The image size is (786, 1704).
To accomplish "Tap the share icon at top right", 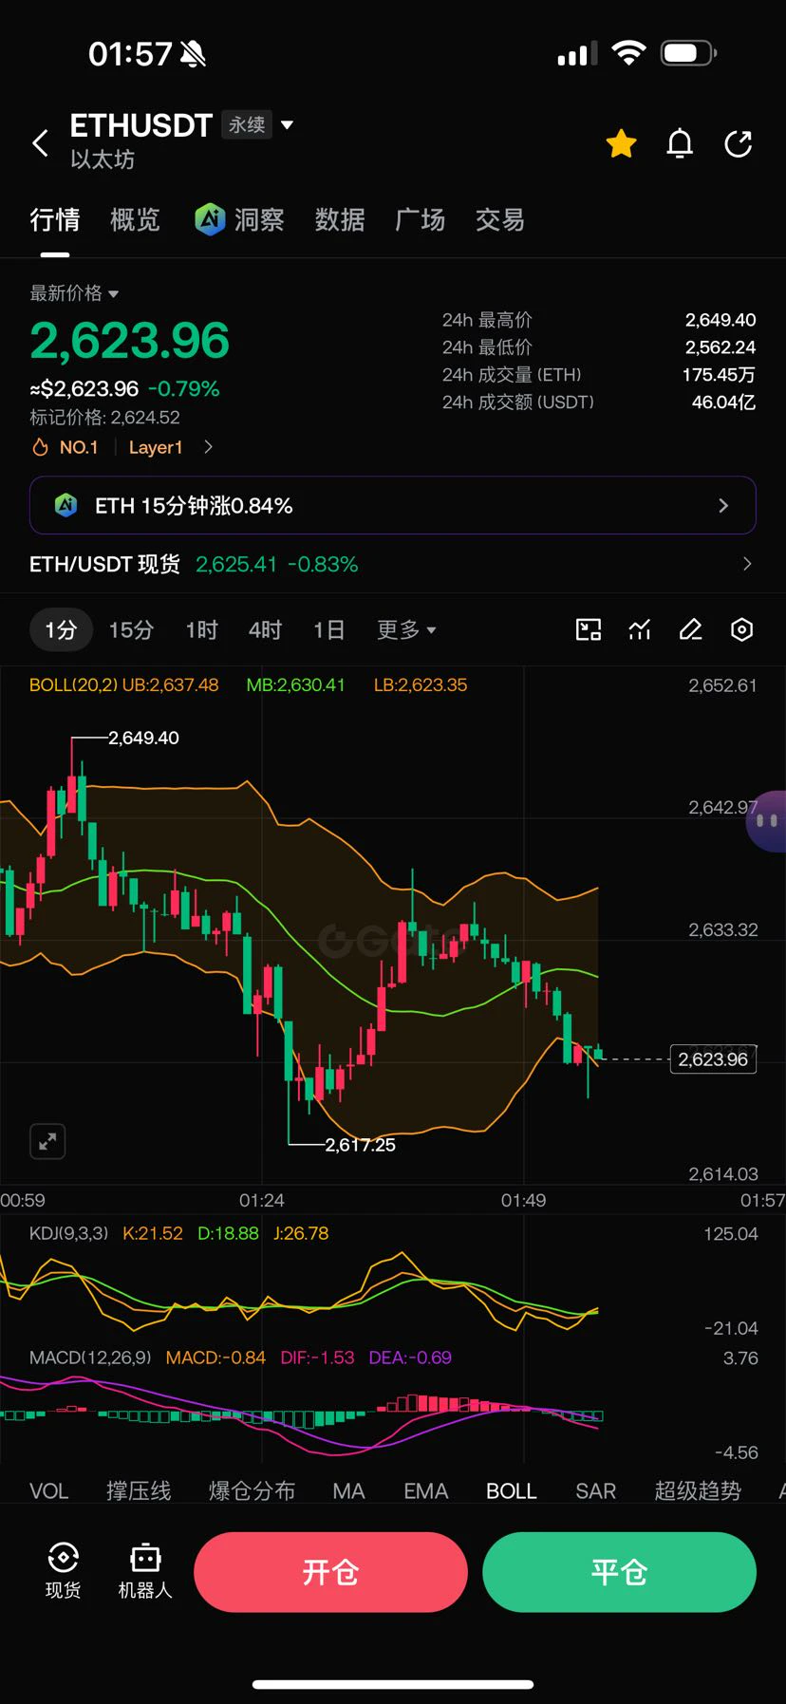I will tap(739, 143).
